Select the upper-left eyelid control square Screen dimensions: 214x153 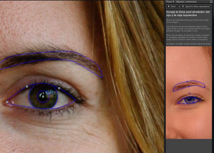click(27, 86)
